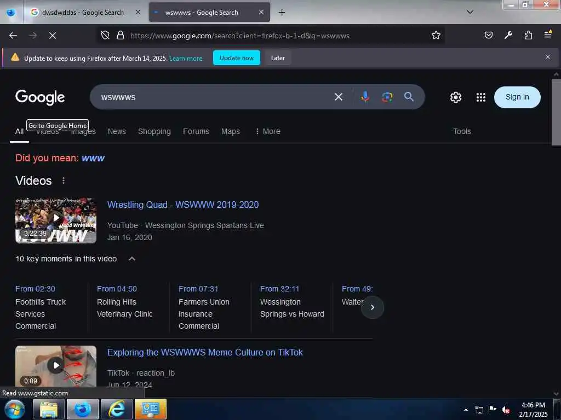Close the dwsdwddas Google Search tab
561x420 pixels.
(138, 12)
